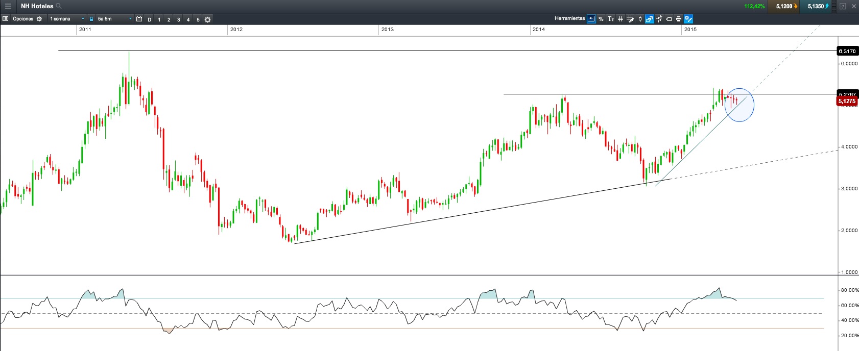Toggle percentage scale mode
Image resolution: width=859 pixels, height=351 pixels.
[x=601, y=19]
